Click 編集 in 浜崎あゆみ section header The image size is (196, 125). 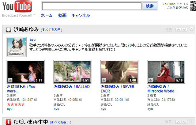coord(168,29)
